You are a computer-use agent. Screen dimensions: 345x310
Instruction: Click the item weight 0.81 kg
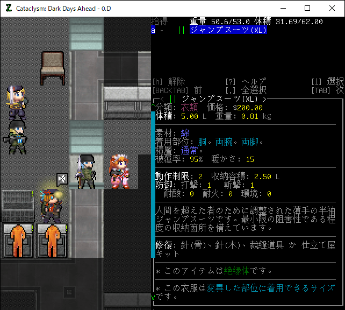click(256, 116)
